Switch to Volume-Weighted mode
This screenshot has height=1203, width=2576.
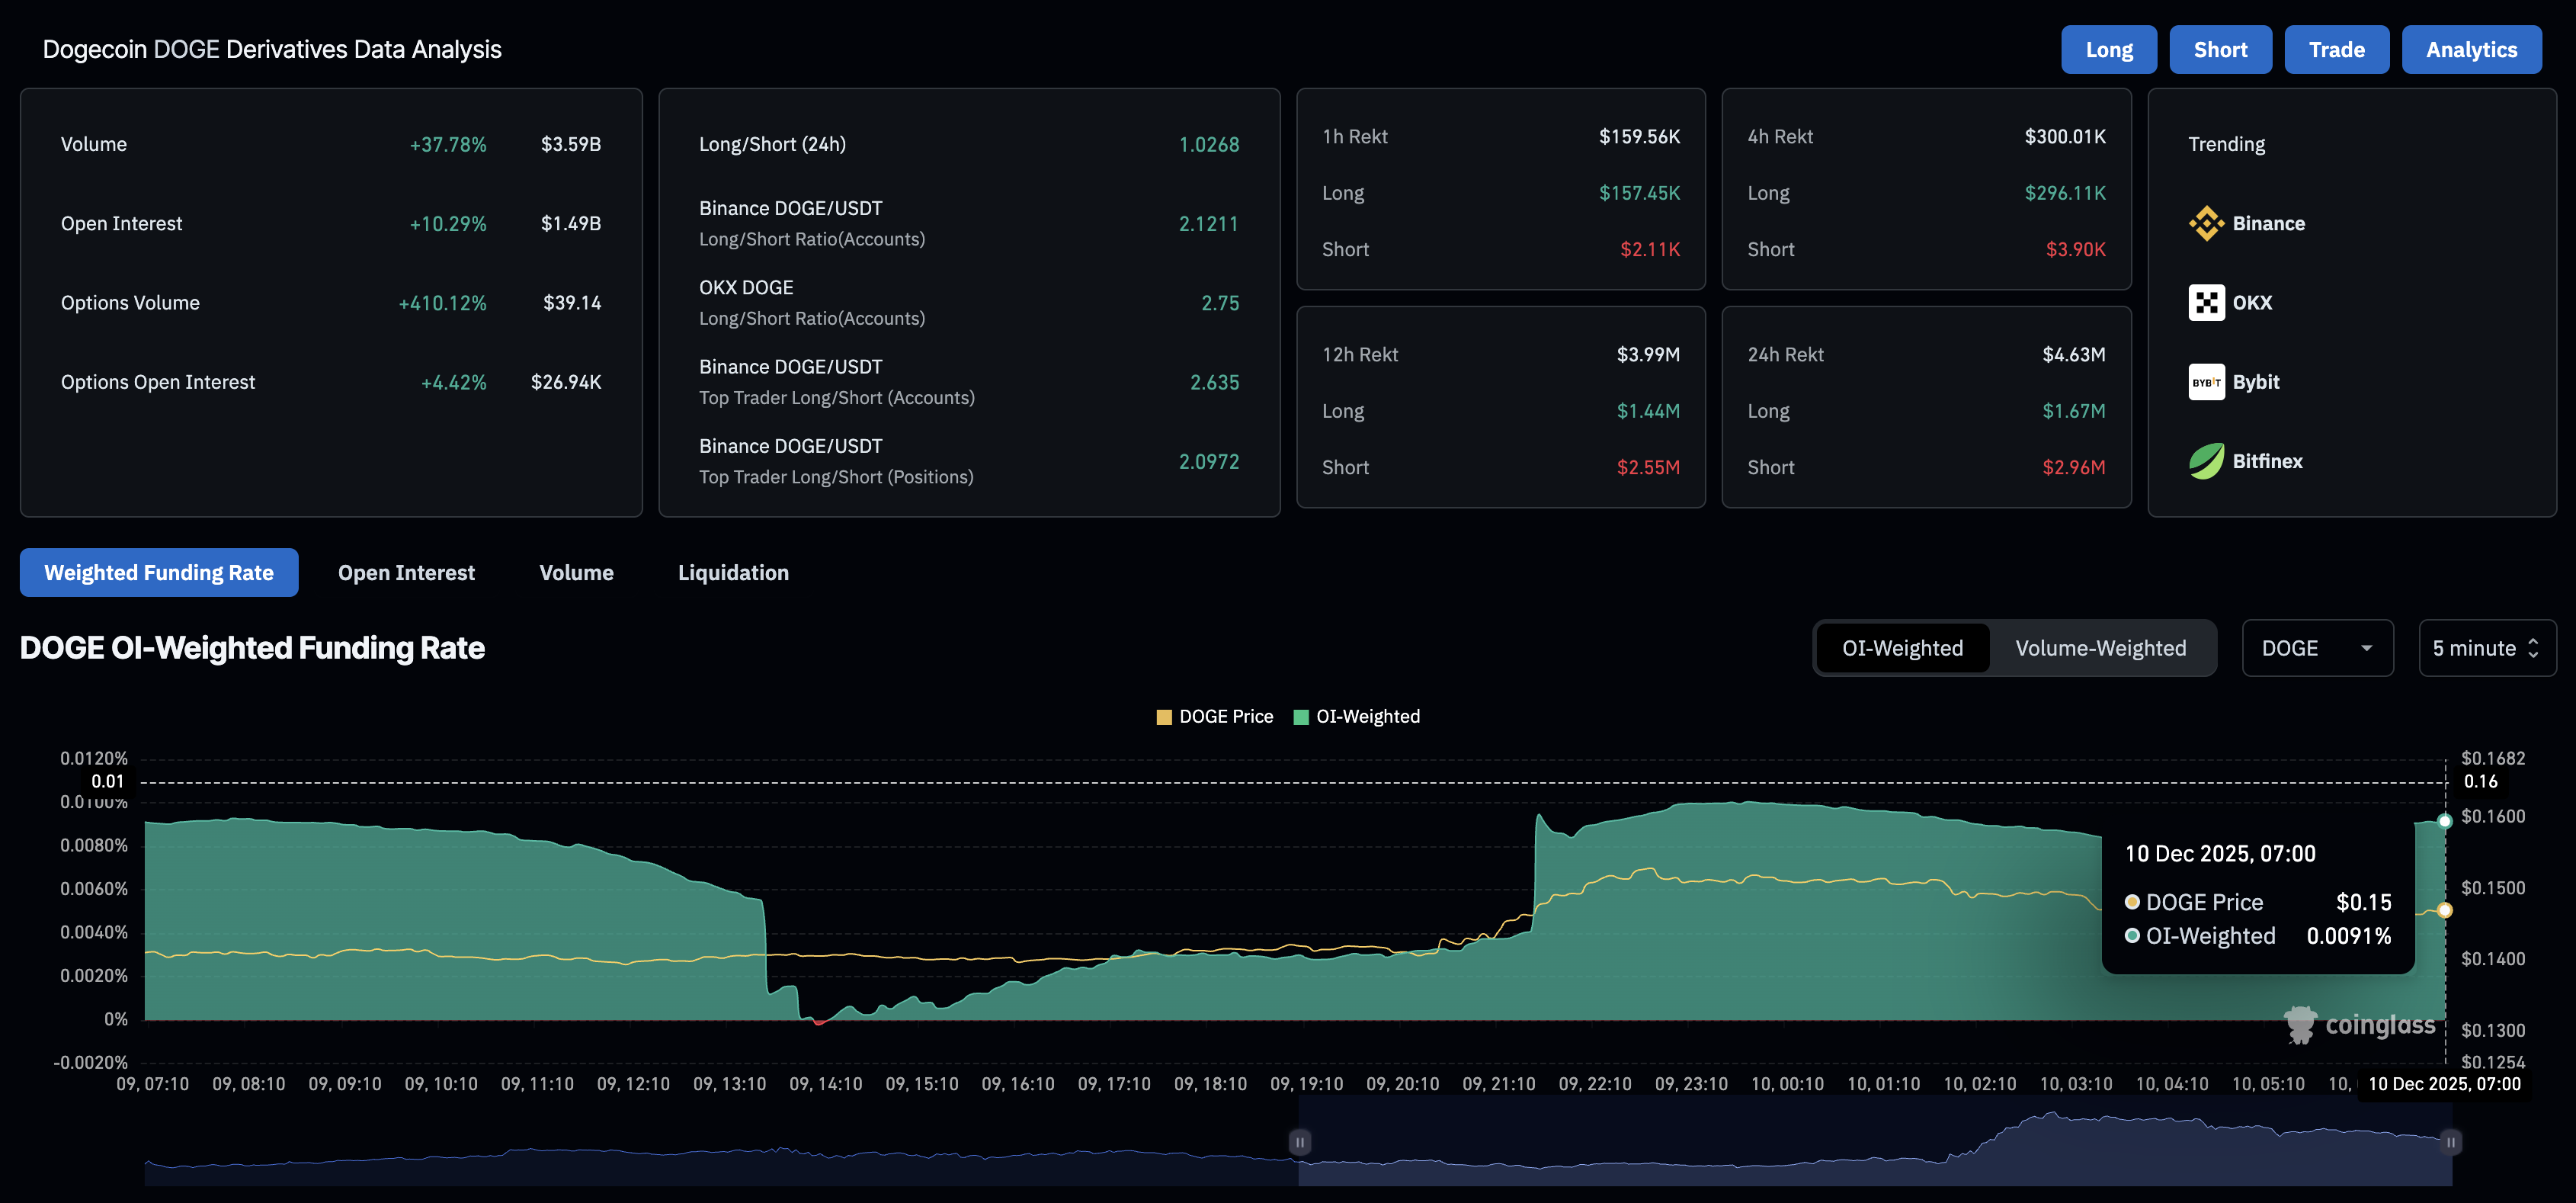[x=2100, y=648]
